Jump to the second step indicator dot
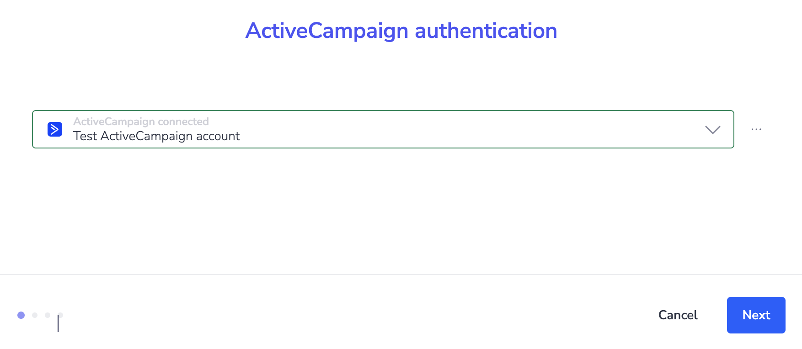The image size is (802, 349). [x=35, y=315]
